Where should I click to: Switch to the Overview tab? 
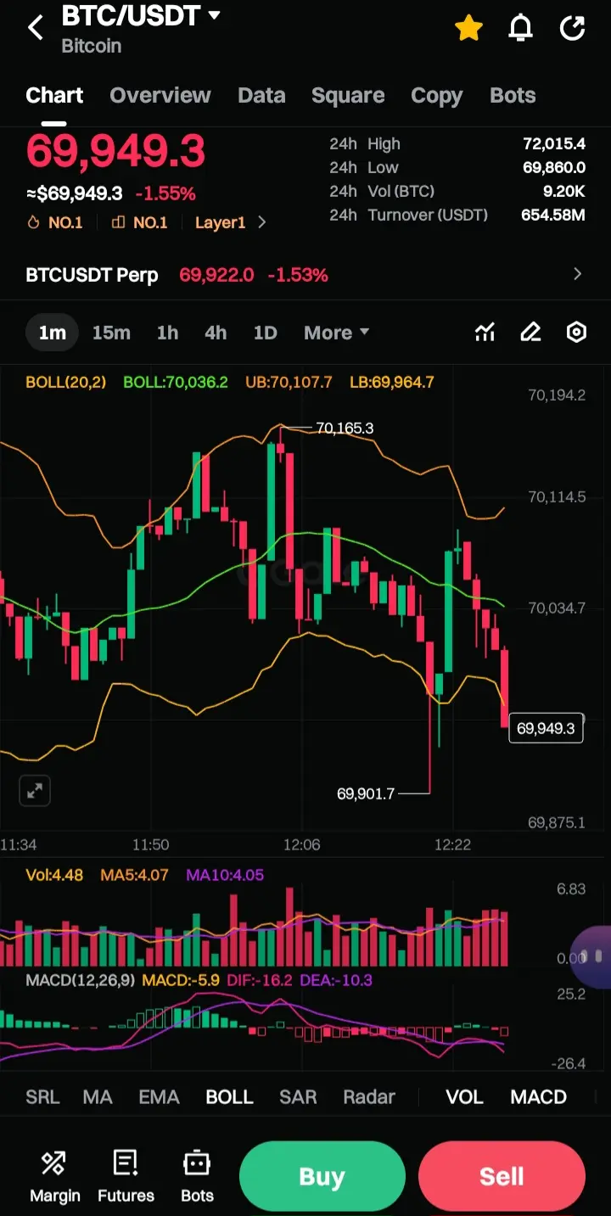click(x=160, y=95)
